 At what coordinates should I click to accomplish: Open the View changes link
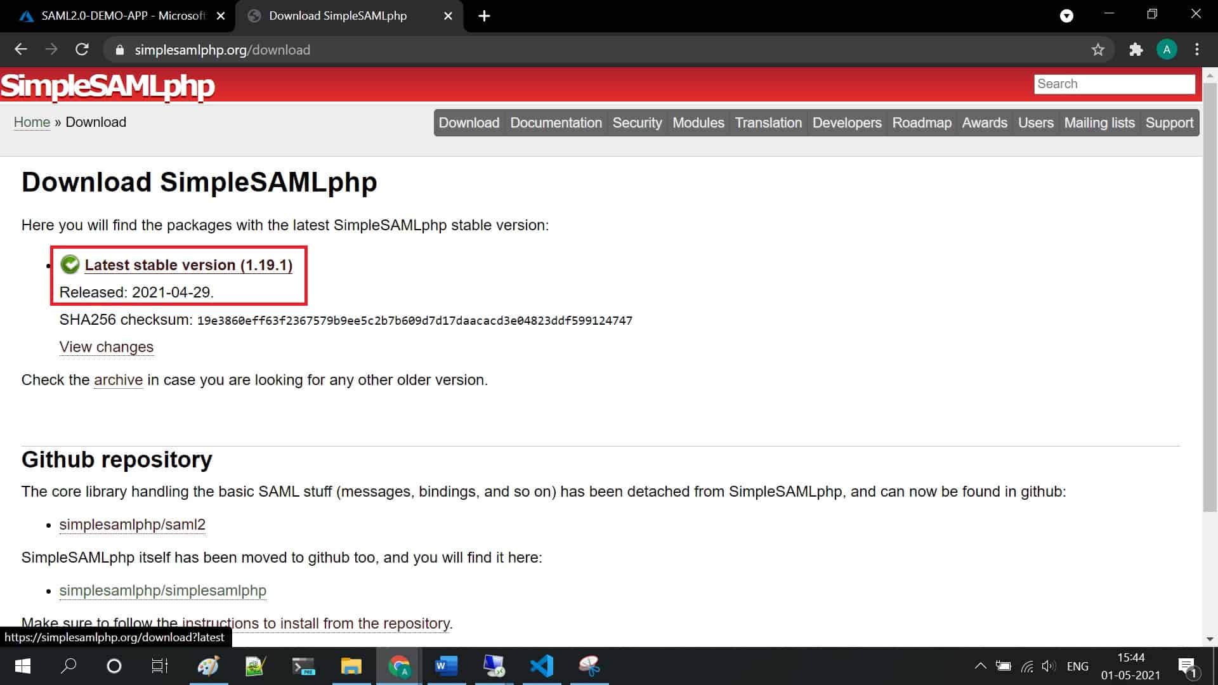point(106,347)
